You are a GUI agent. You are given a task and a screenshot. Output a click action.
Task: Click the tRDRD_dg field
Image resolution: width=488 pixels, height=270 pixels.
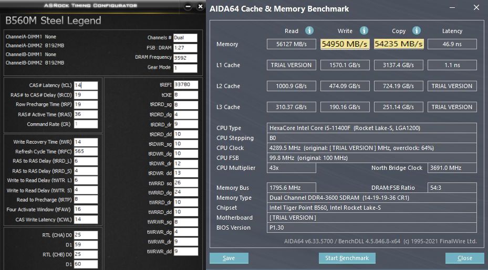point(186,115)
